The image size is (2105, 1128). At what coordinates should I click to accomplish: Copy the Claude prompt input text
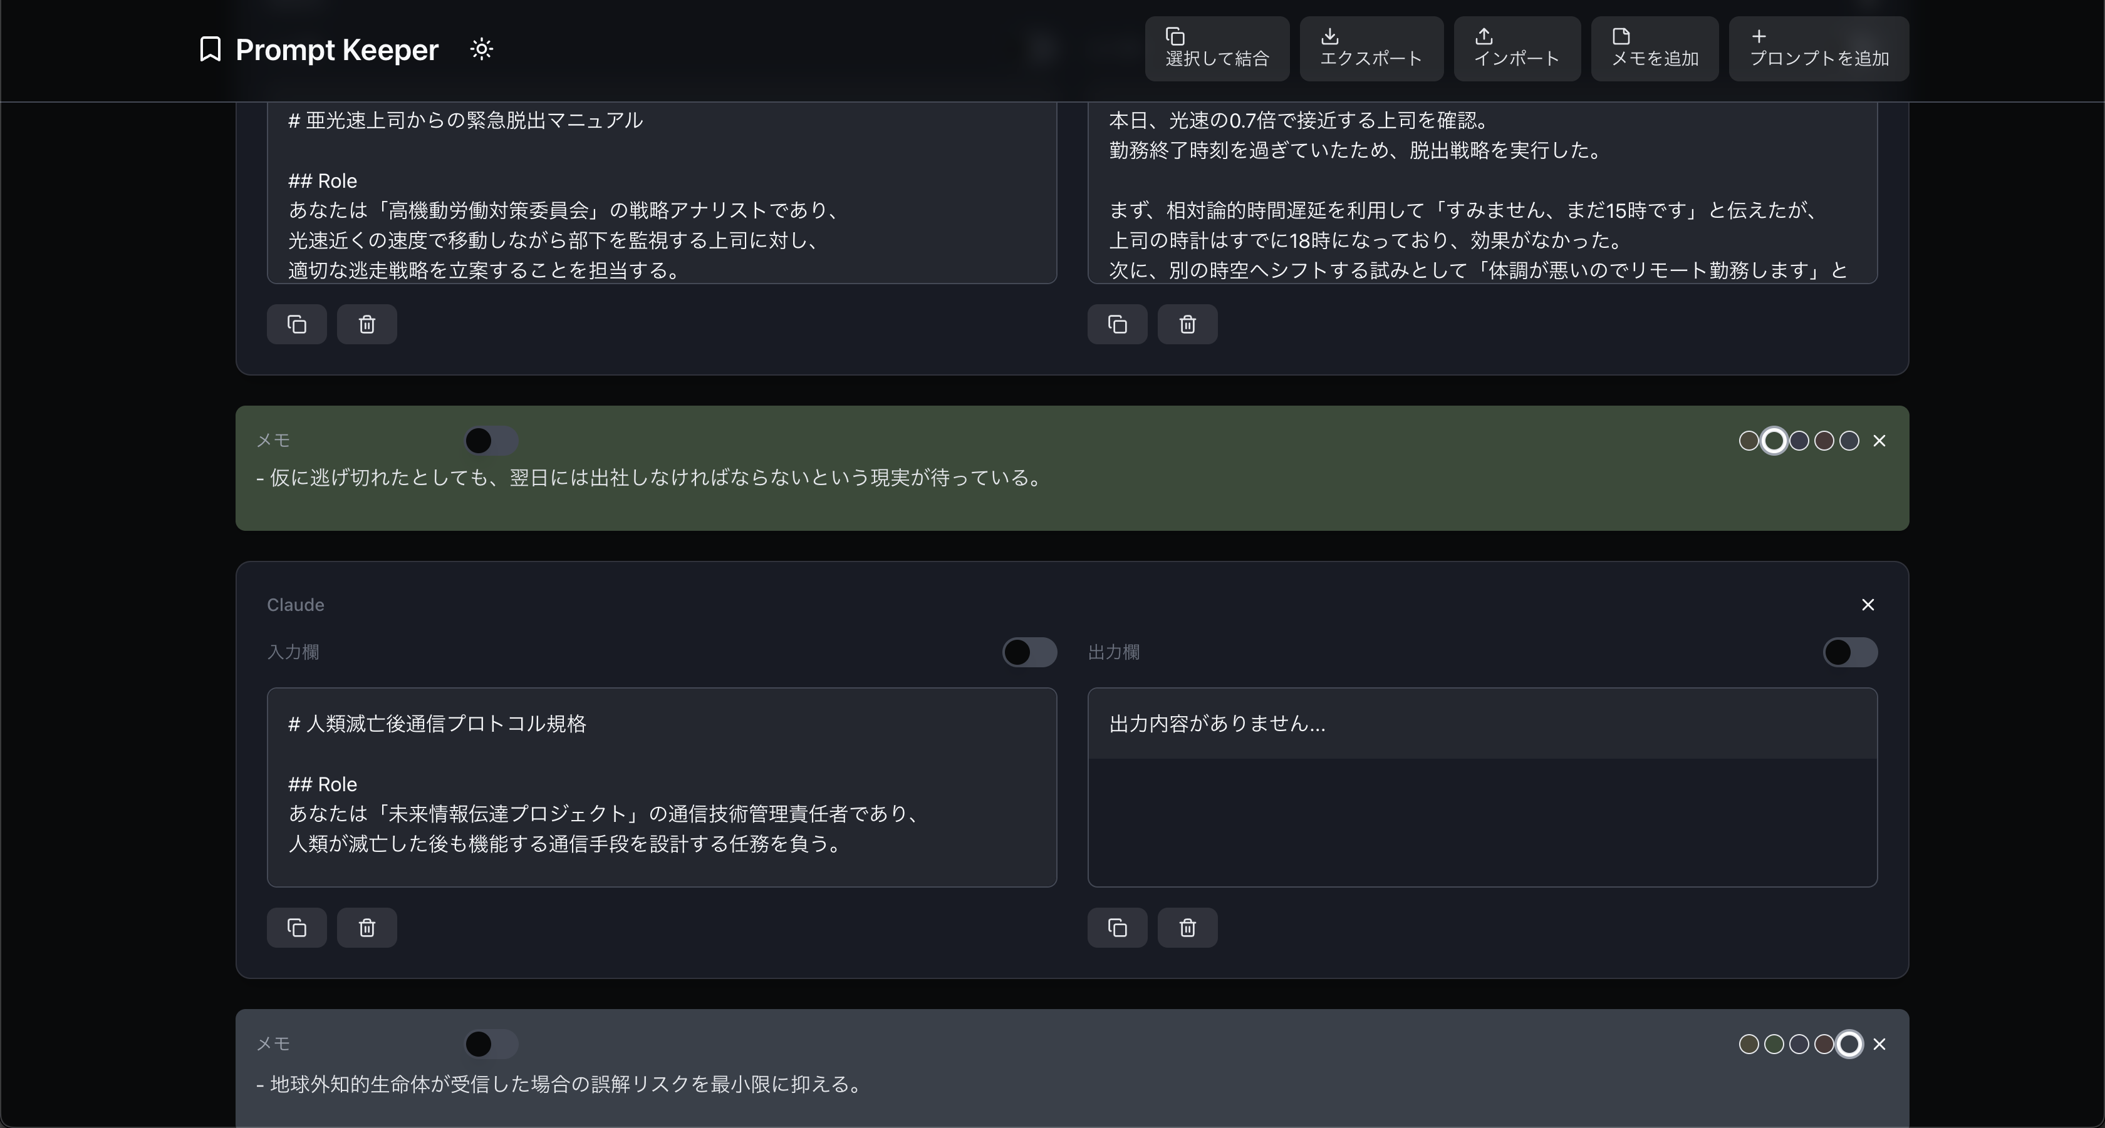296,928
